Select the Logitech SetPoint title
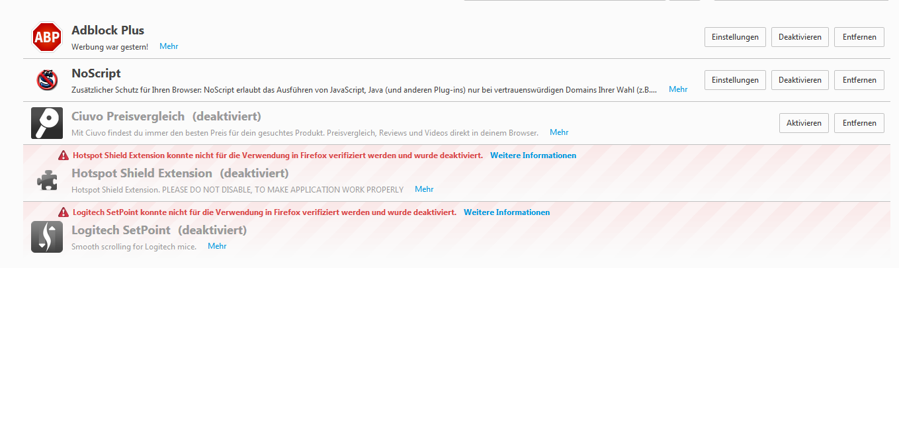Screen dimensions: 899x438 [x=121, y=230]
